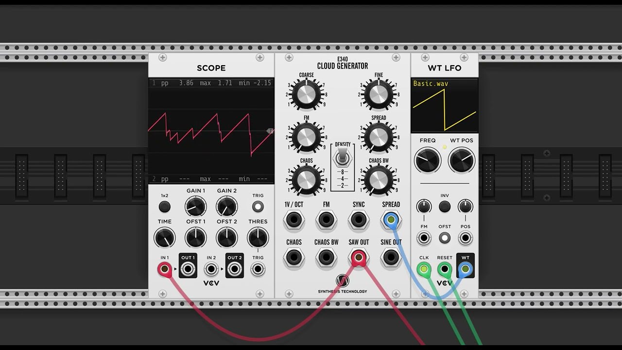Click the 1V/OCT input jack
This screenshot has height=350, width=622.
[x=294, y=220]
